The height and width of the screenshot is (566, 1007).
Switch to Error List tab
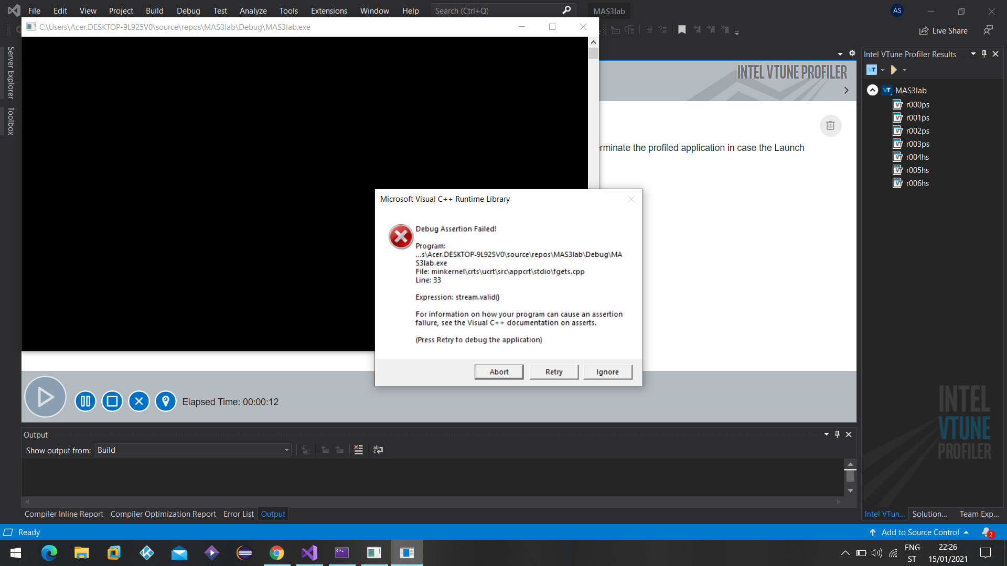click(x=239, y=514)
